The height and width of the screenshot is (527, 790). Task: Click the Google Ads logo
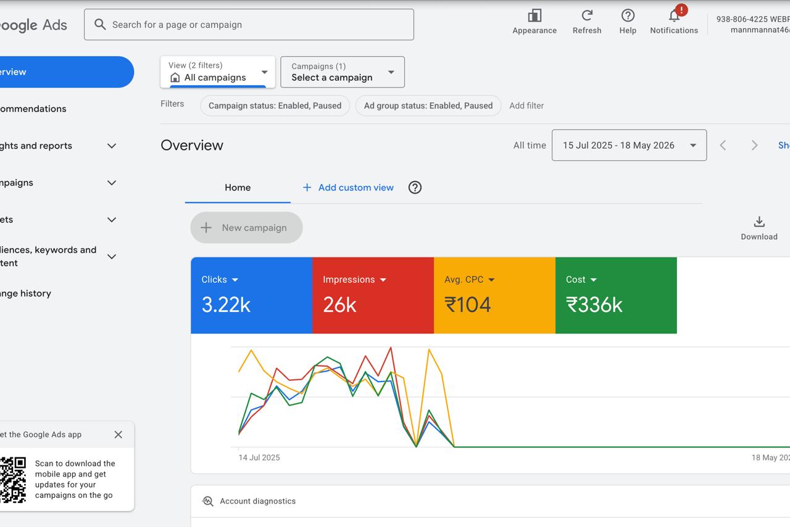(33, 25)
